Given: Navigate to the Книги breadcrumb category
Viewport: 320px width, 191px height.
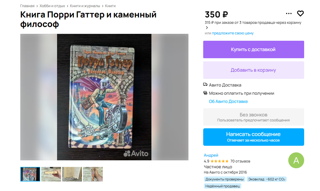Looking at the screenshot, I should click(110, 6).
